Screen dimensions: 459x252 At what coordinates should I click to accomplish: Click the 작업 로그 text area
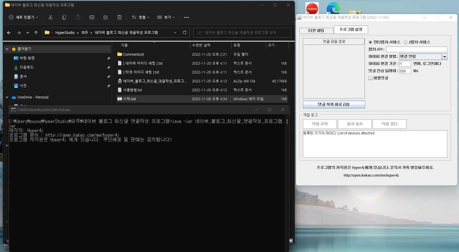pos(375,144)
